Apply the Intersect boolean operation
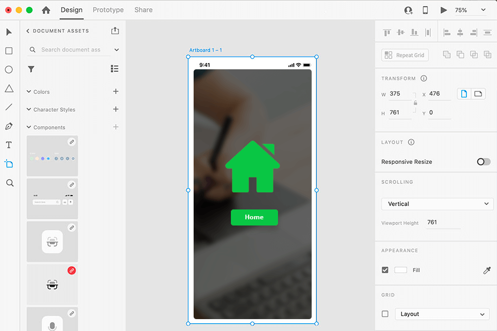Image resolution: width=497 pixels, height=331 pixels. coord(474,54)
